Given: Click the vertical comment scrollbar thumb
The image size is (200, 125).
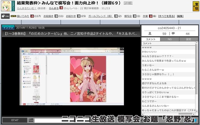Looking at the screenshot, I should [x=197, y=69].
